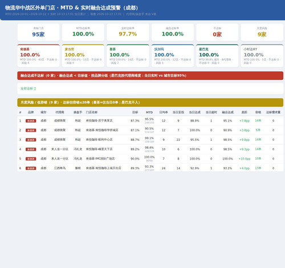Click the target value 87.1%
285x268 pixels.
135,131
